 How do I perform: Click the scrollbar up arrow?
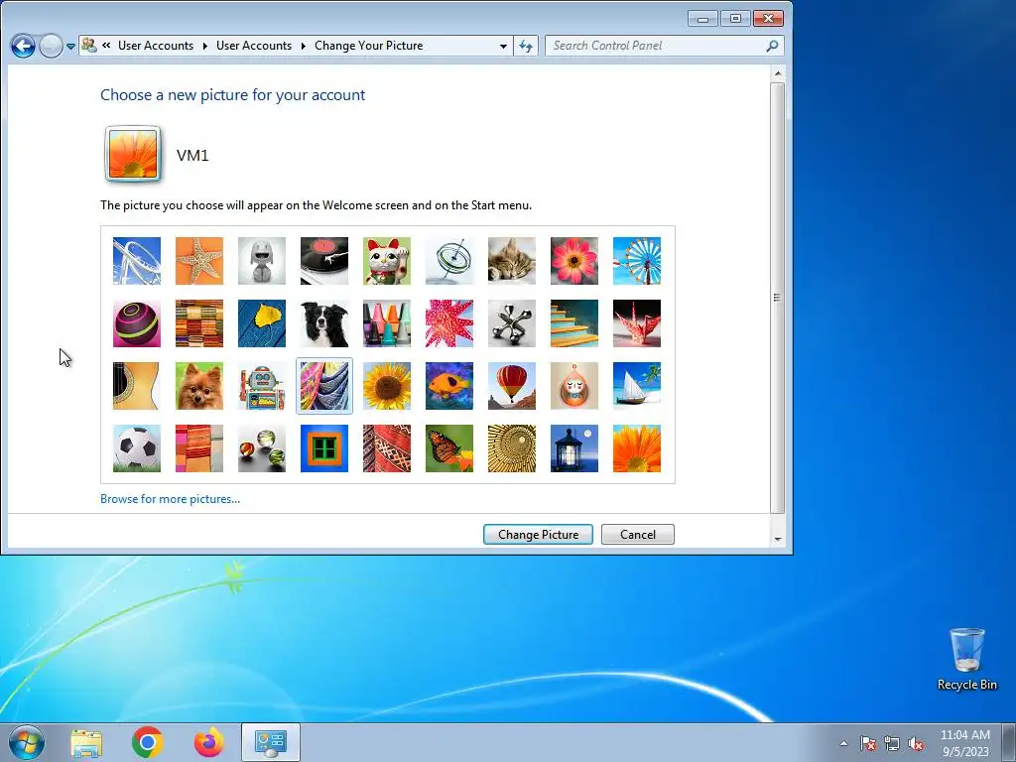pos(778,73)
